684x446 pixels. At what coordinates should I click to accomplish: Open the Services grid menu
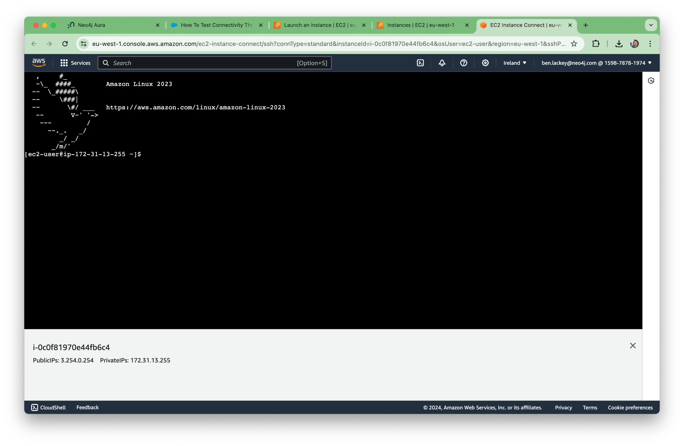tap(75, 63)
